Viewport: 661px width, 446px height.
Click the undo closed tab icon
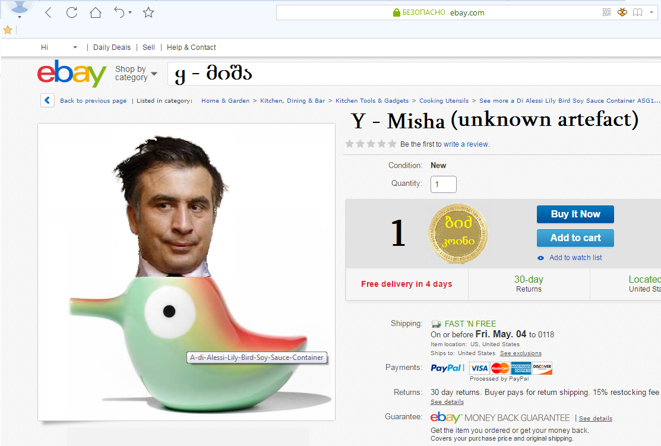tap(119, 12)
